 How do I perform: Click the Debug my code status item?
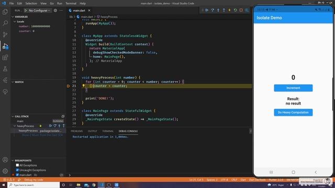33,180
